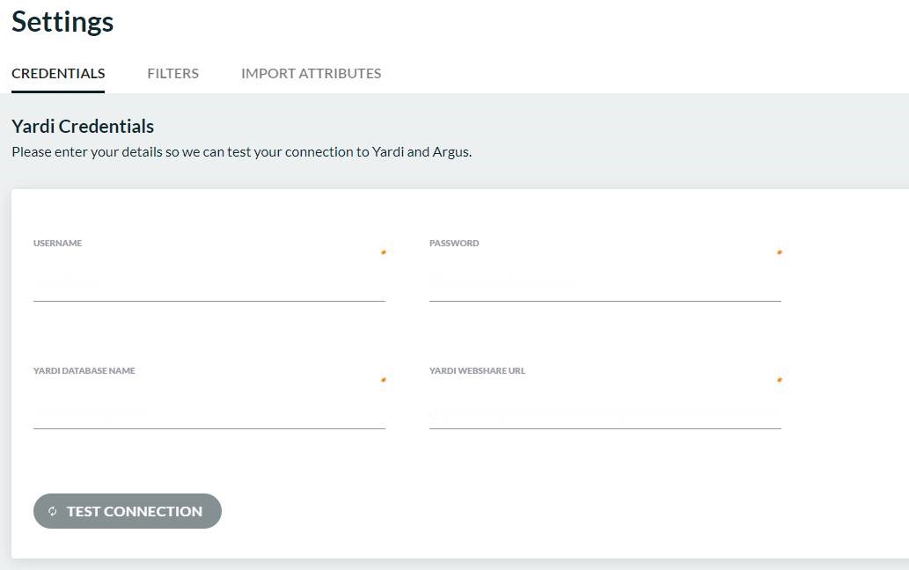
Task: Click the orange required dot beside Username
Action: coord(383,252)
